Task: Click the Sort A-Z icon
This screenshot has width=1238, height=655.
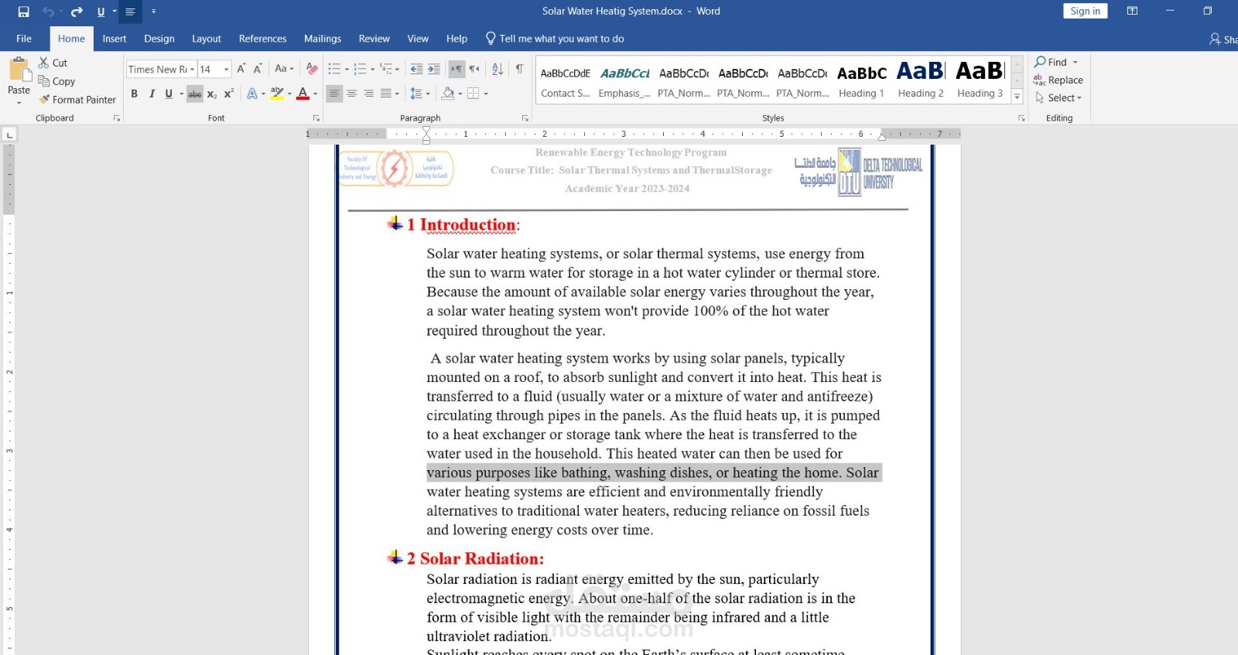Action: (498, 69)
